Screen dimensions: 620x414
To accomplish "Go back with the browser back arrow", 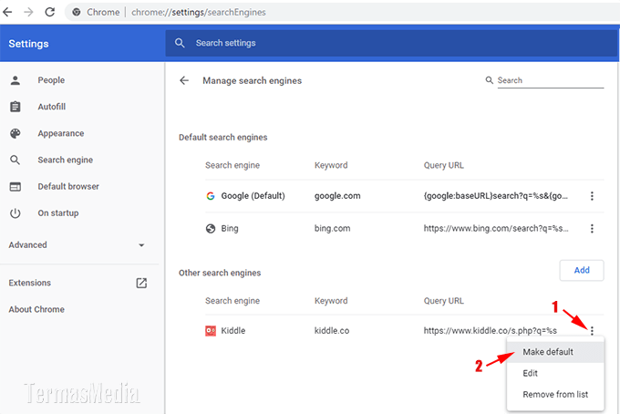I will click(7, 12).
